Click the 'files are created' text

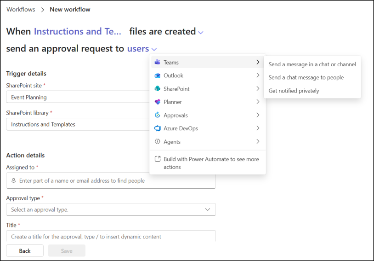[x=163, y=32]
